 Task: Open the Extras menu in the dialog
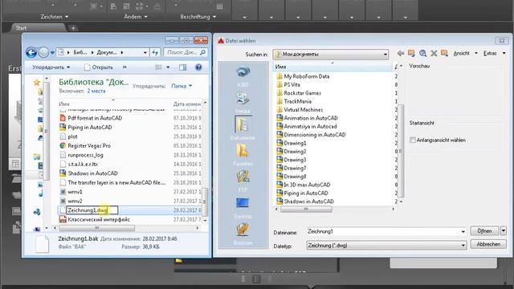coord(495,53)
